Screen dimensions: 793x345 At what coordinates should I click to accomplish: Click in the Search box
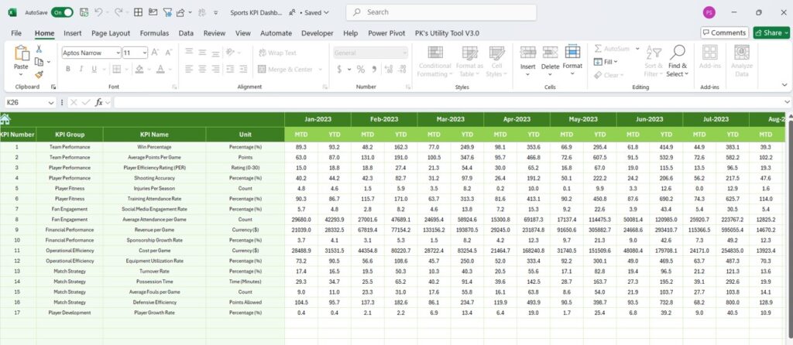pos(441,12)
